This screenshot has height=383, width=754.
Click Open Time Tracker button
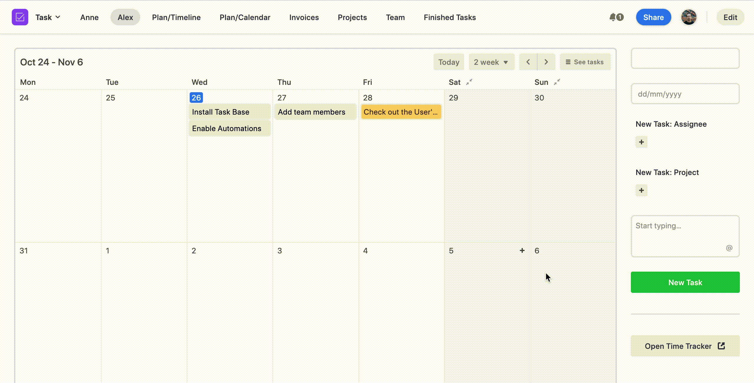685,346
